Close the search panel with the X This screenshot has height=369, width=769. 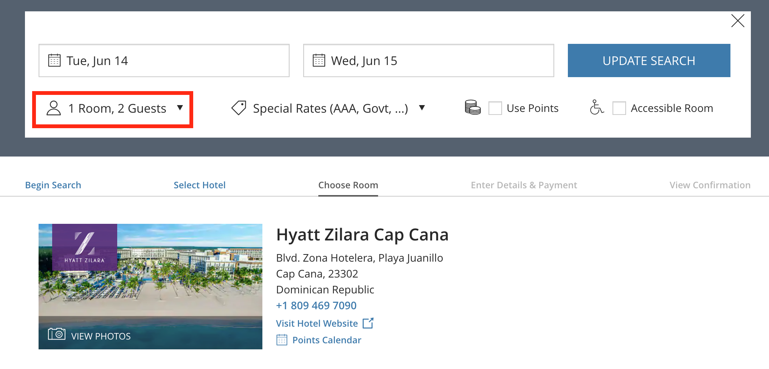[738, 21]
